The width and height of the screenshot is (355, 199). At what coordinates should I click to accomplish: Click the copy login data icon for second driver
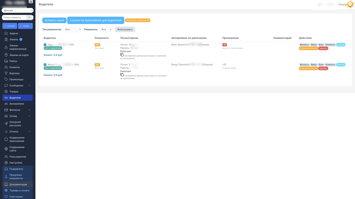click(x=122, y=75)
